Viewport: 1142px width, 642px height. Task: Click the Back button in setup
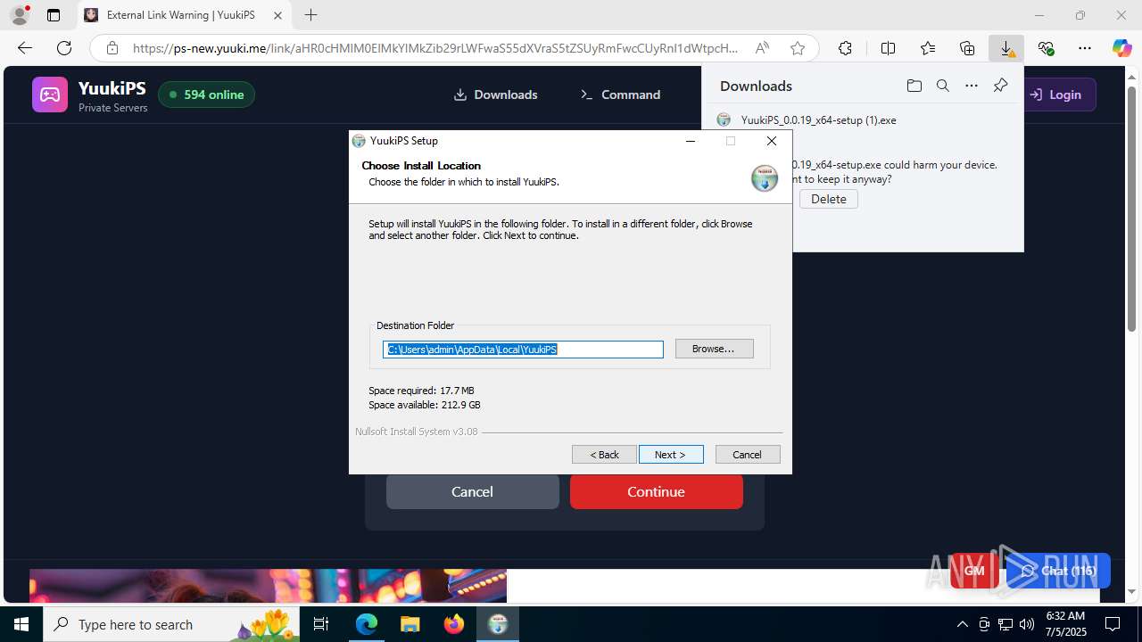(x=604, y=455)
